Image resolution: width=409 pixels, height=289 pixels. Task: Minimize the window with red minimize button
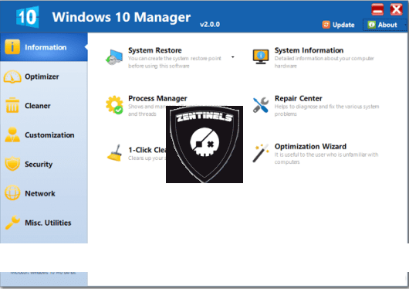tap(377, 10)
